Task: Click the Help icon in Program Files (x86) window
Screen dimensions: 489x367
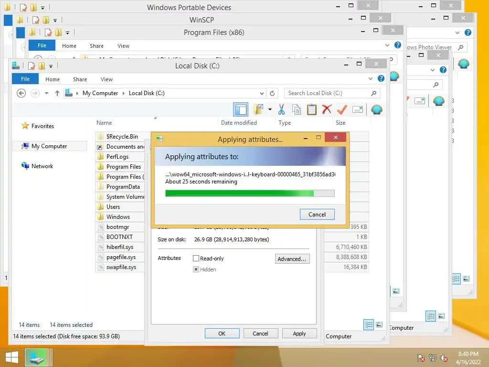Action: [x=398, y=45]
